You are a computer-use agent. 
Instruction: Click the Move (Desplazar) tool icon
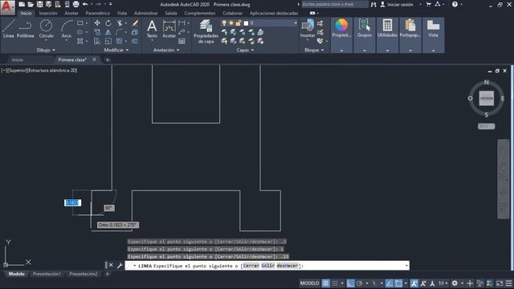(x=97, y=23)
